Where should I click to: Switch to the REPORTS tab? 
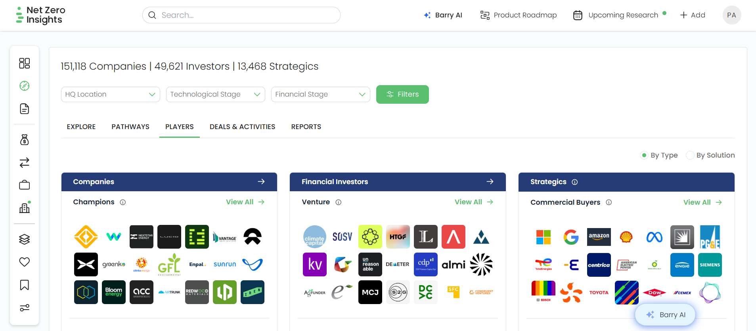[x=306, y=127]
